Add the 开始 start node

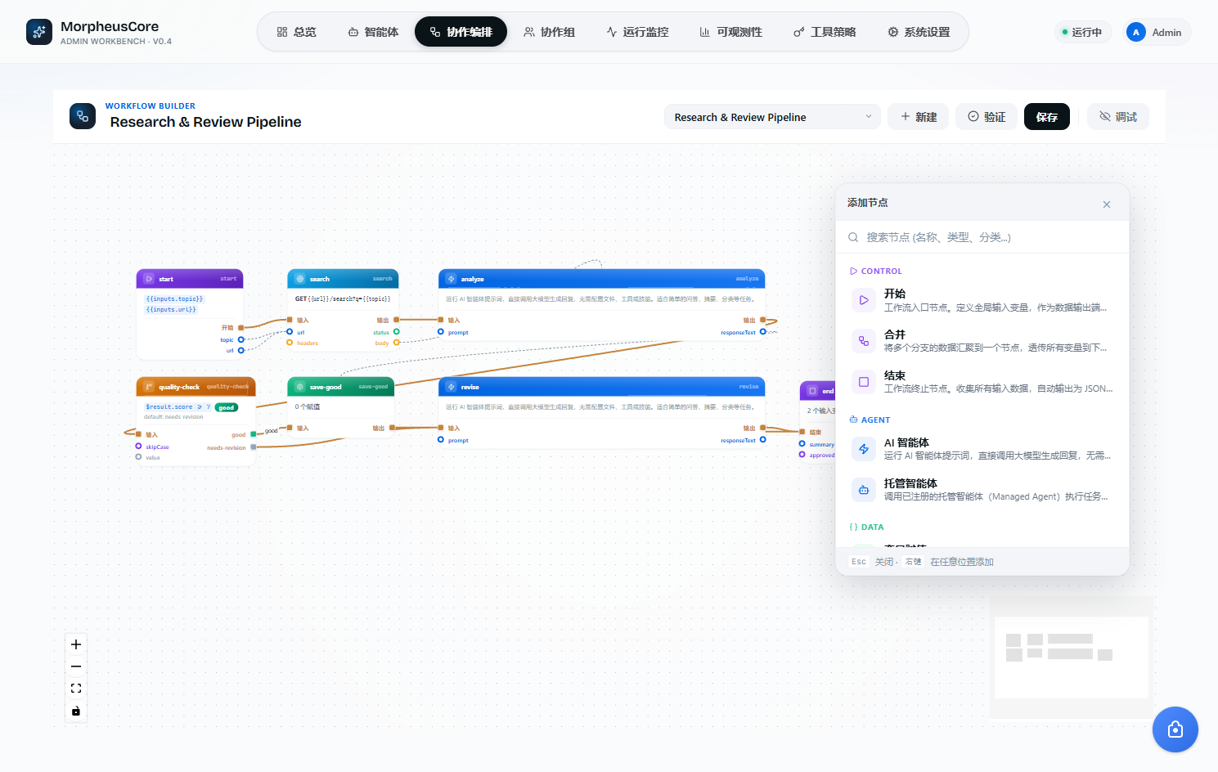pos(982,300)
